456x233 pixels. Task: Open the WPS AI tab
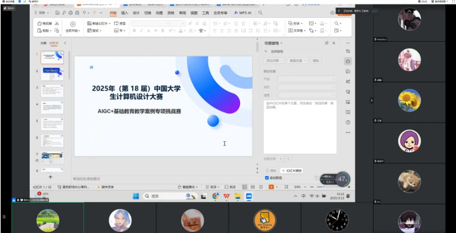tap(243, 13)
